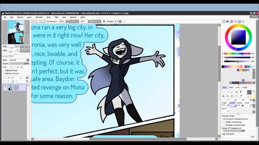Switch to the Basic tool tab
The image size is (259, 145).
pos(225,87)
